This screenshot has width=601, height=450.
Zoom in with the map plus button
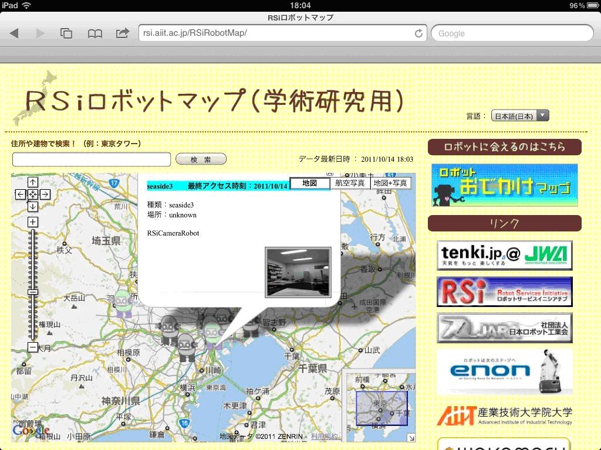click(33, 222)
